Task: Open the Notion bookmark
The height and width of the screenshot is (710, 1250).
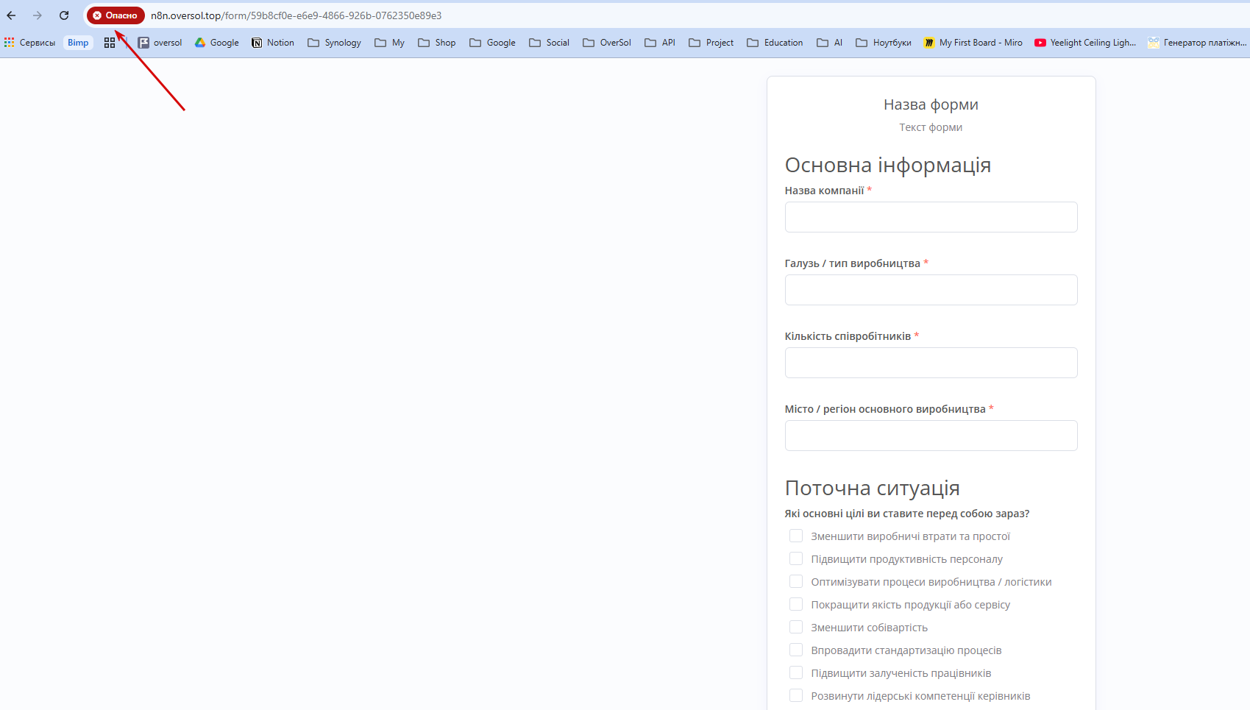Action: 273,43
